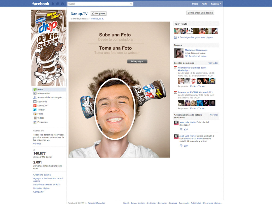Open México, D. F. location link

tap(97, 19)
